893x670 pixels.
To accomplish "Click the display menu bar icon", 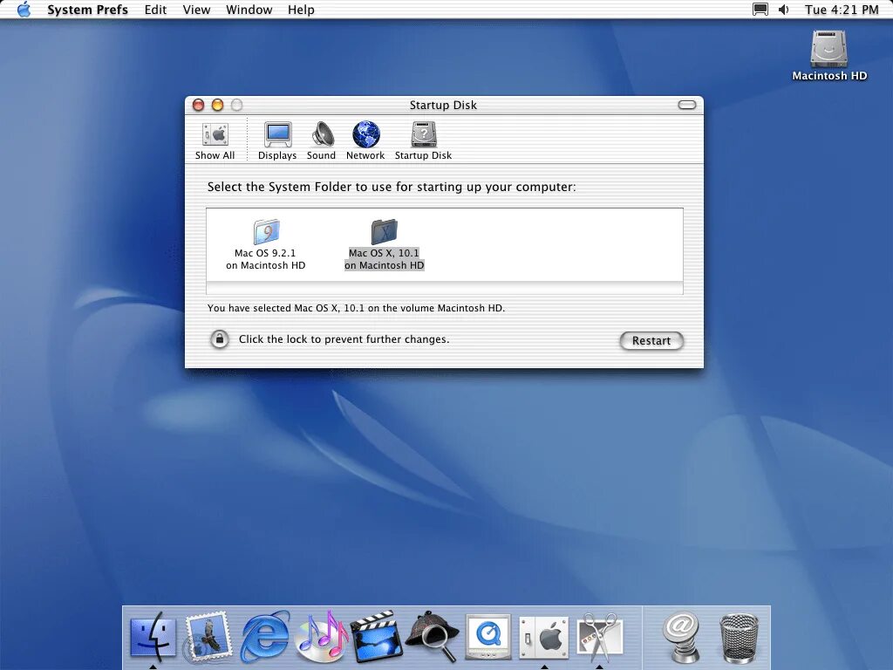I will pos(760,10).
